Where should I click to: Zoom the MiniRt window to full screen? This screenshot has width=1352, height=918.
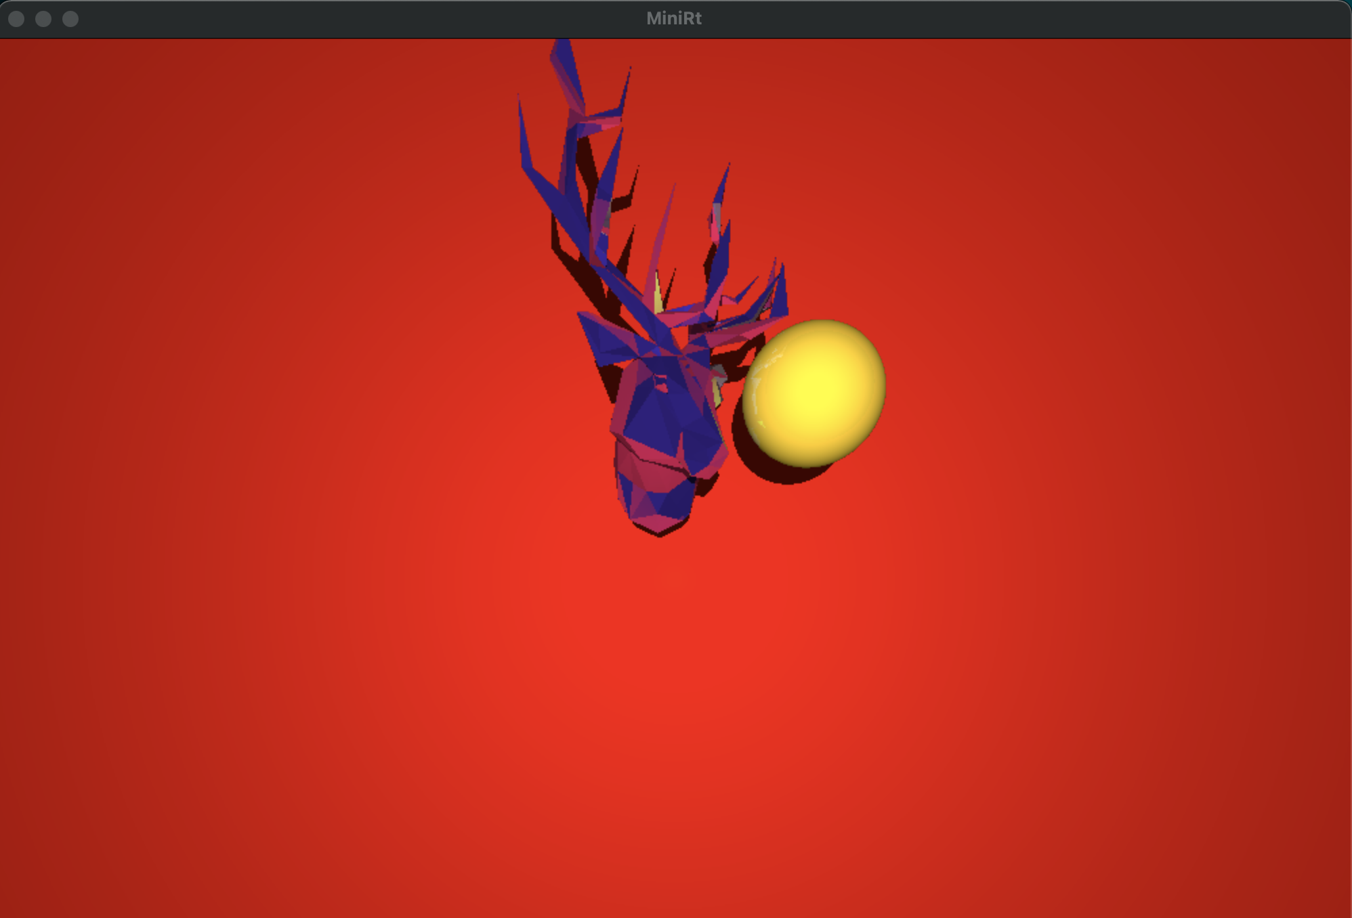[70, 19]
